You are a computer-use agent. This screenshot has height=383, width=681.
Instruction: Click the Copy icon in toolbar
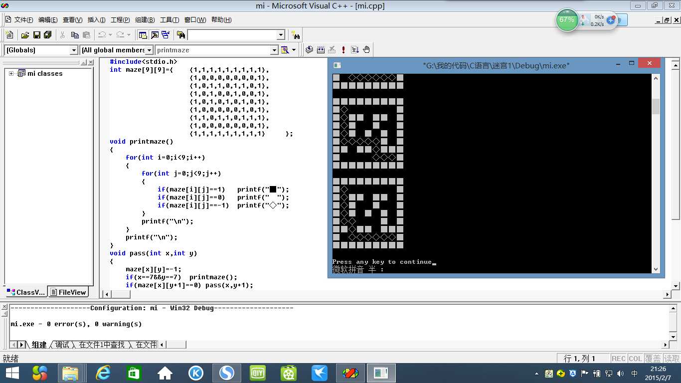click(x=75, y=35)
